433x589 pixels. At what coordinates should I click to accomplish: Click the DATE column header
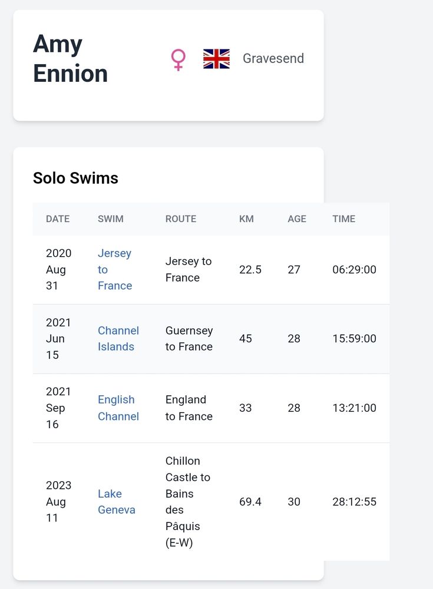[58, 219]
